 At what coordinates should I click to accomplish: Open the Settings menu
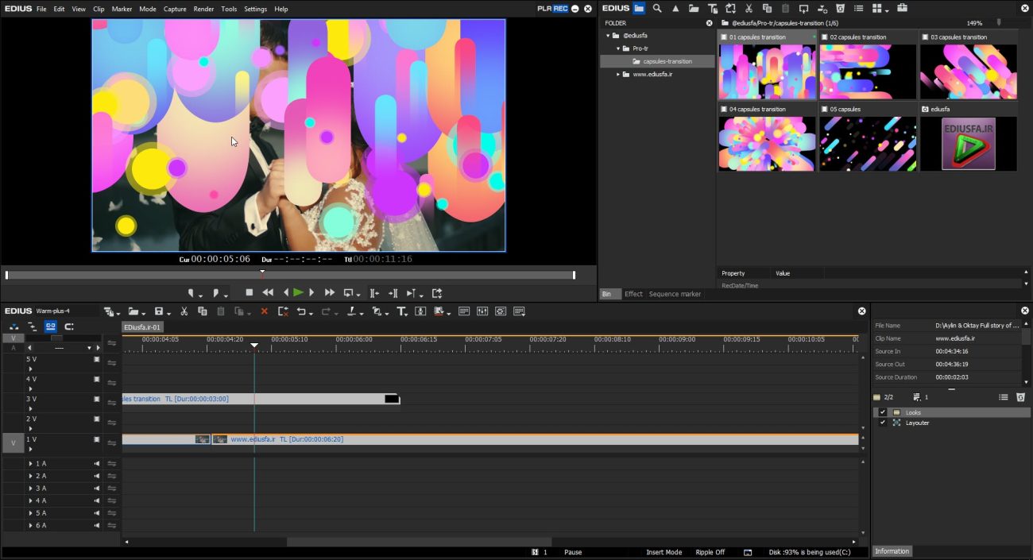255,9
